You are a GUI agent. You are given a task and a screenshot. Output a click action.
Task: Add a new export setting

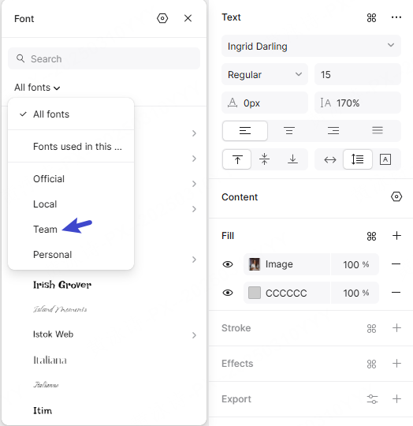(x=396, y=399)
